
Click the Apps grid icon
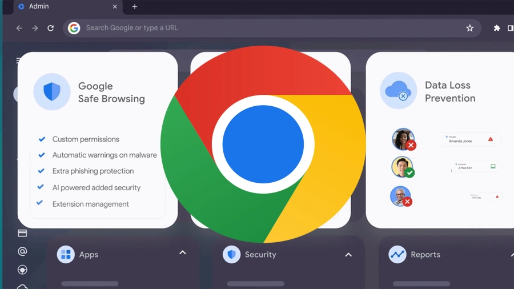(66, 254)
